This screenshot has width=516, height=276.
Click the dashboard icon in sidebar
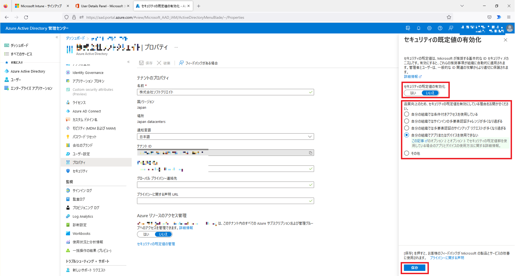[x=7, y=46]
